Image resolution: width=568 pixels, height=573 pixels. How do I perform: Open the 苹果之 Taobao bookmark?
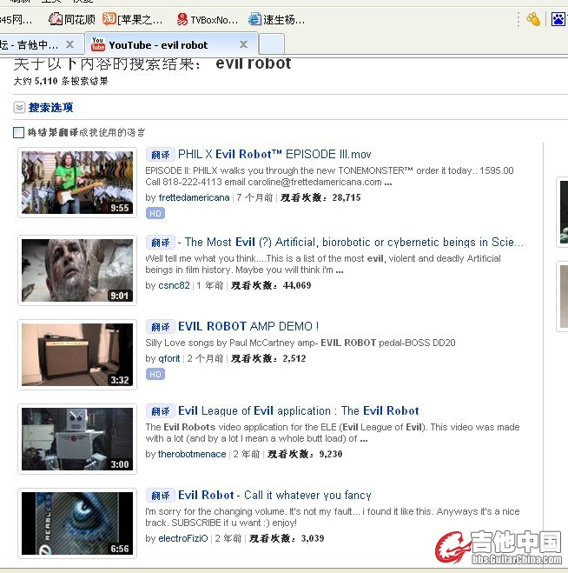[x=133, y=19]
